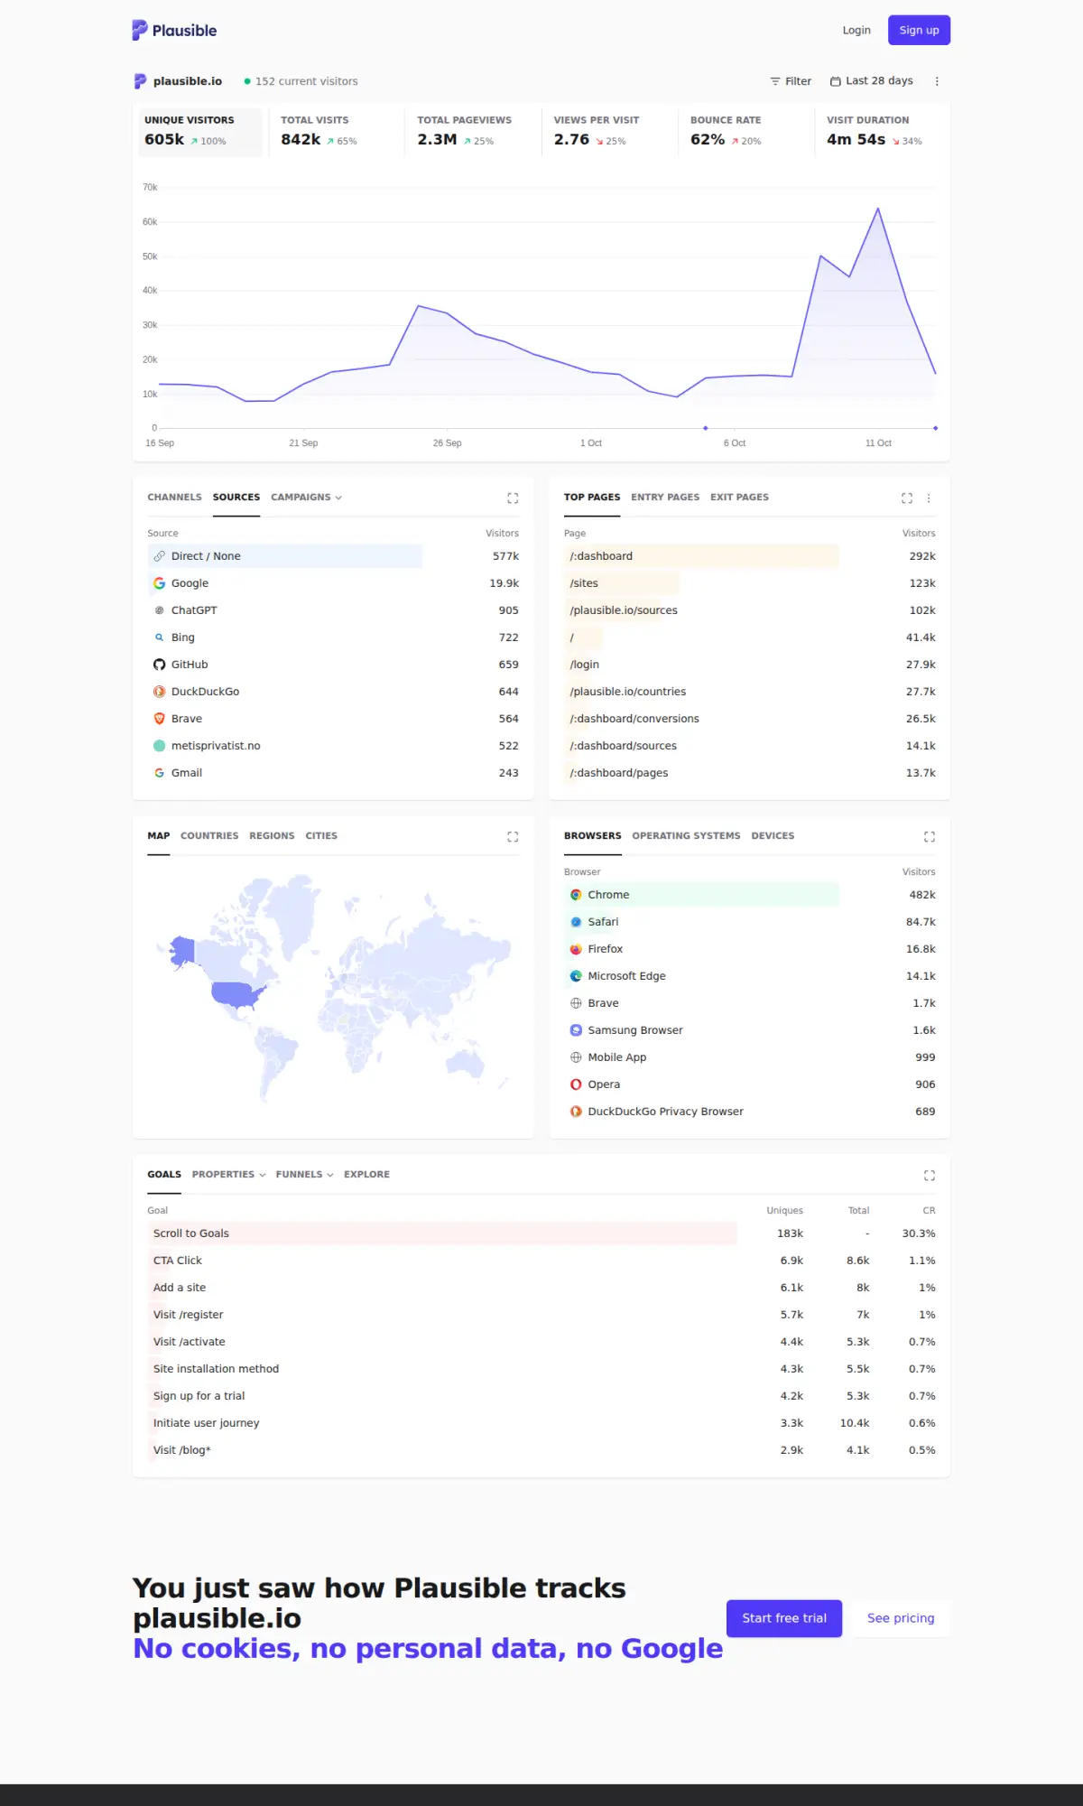Switch to the Regions tab
This screenshot has height=1806, width=1083.
click(x=272, y=836)
